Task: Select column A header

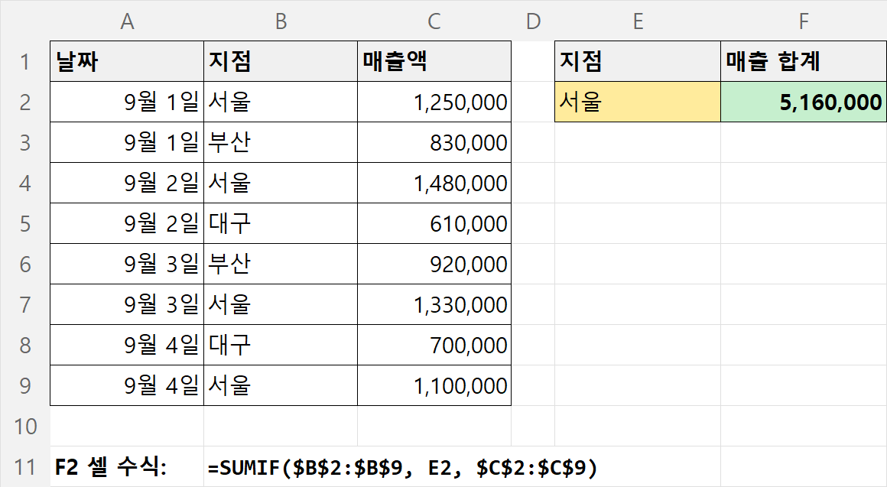Action: [x=127, y=21]
